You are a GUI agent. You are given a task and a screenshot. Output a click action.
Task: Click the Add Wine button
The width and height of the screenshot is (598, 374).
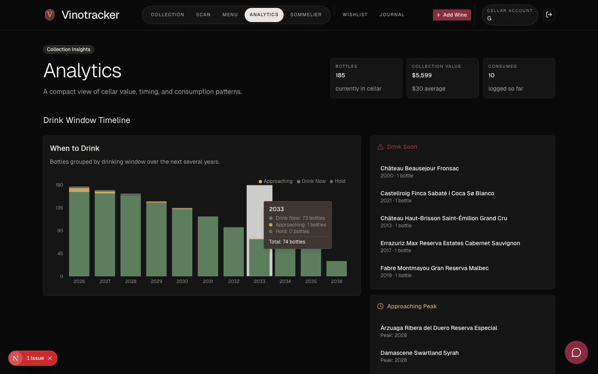pos(452,15)
